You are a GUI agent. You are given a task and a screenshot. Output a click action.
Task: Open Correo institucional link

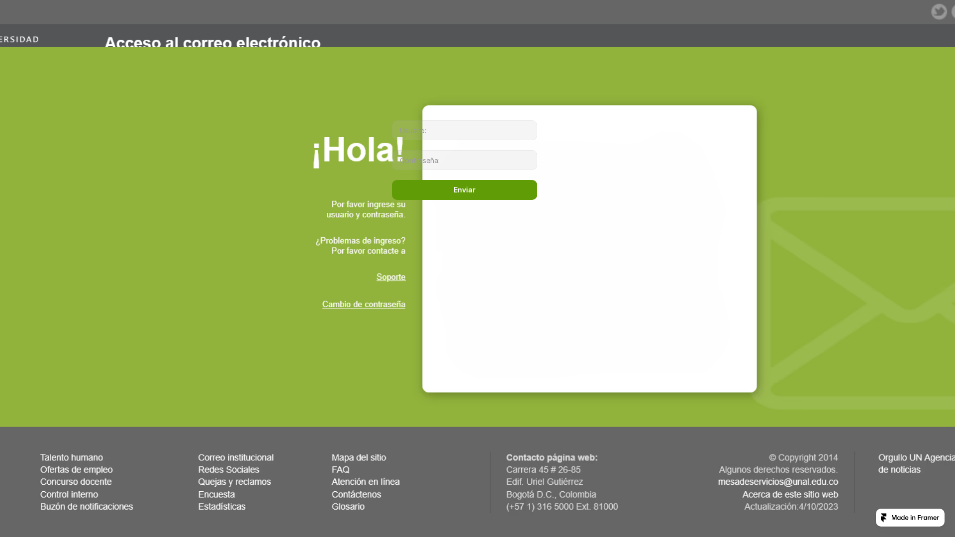[236, 457]
